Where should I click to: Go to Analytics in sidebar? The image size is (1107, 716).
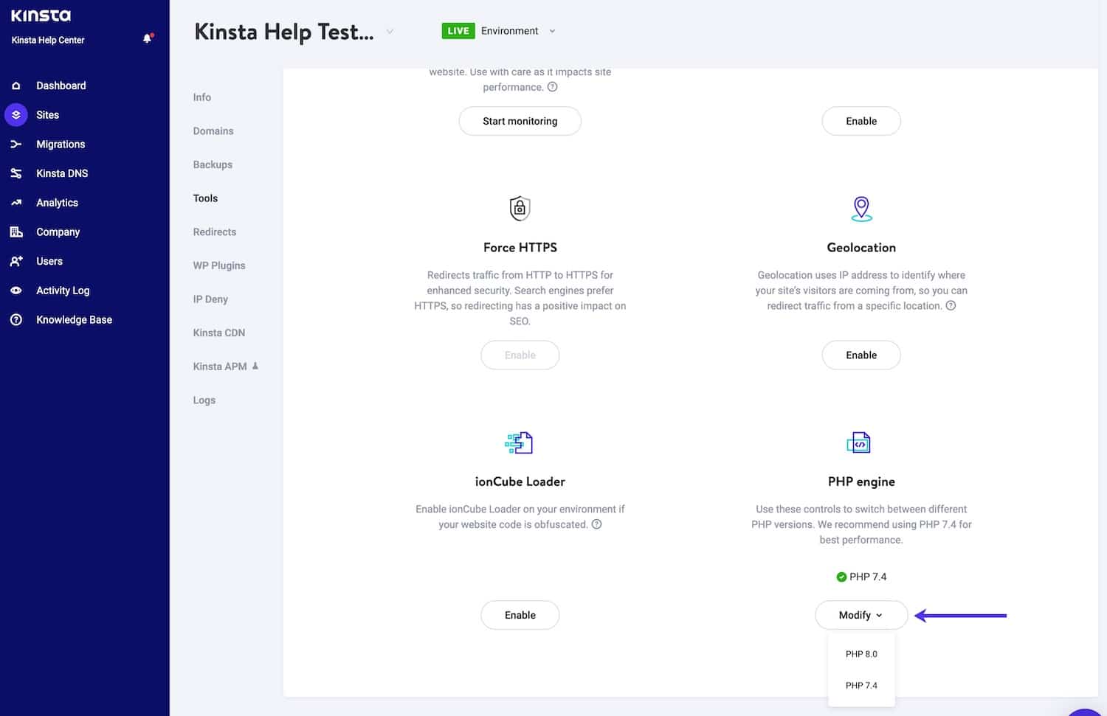pos(57,203)
